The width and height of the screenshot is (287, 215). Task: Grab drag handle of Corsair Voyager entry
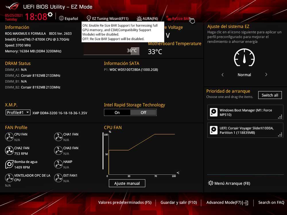point(280,134)
